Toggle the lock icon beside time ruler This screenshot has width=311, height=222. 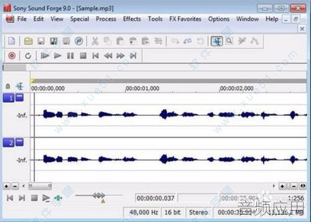[8, 86]
